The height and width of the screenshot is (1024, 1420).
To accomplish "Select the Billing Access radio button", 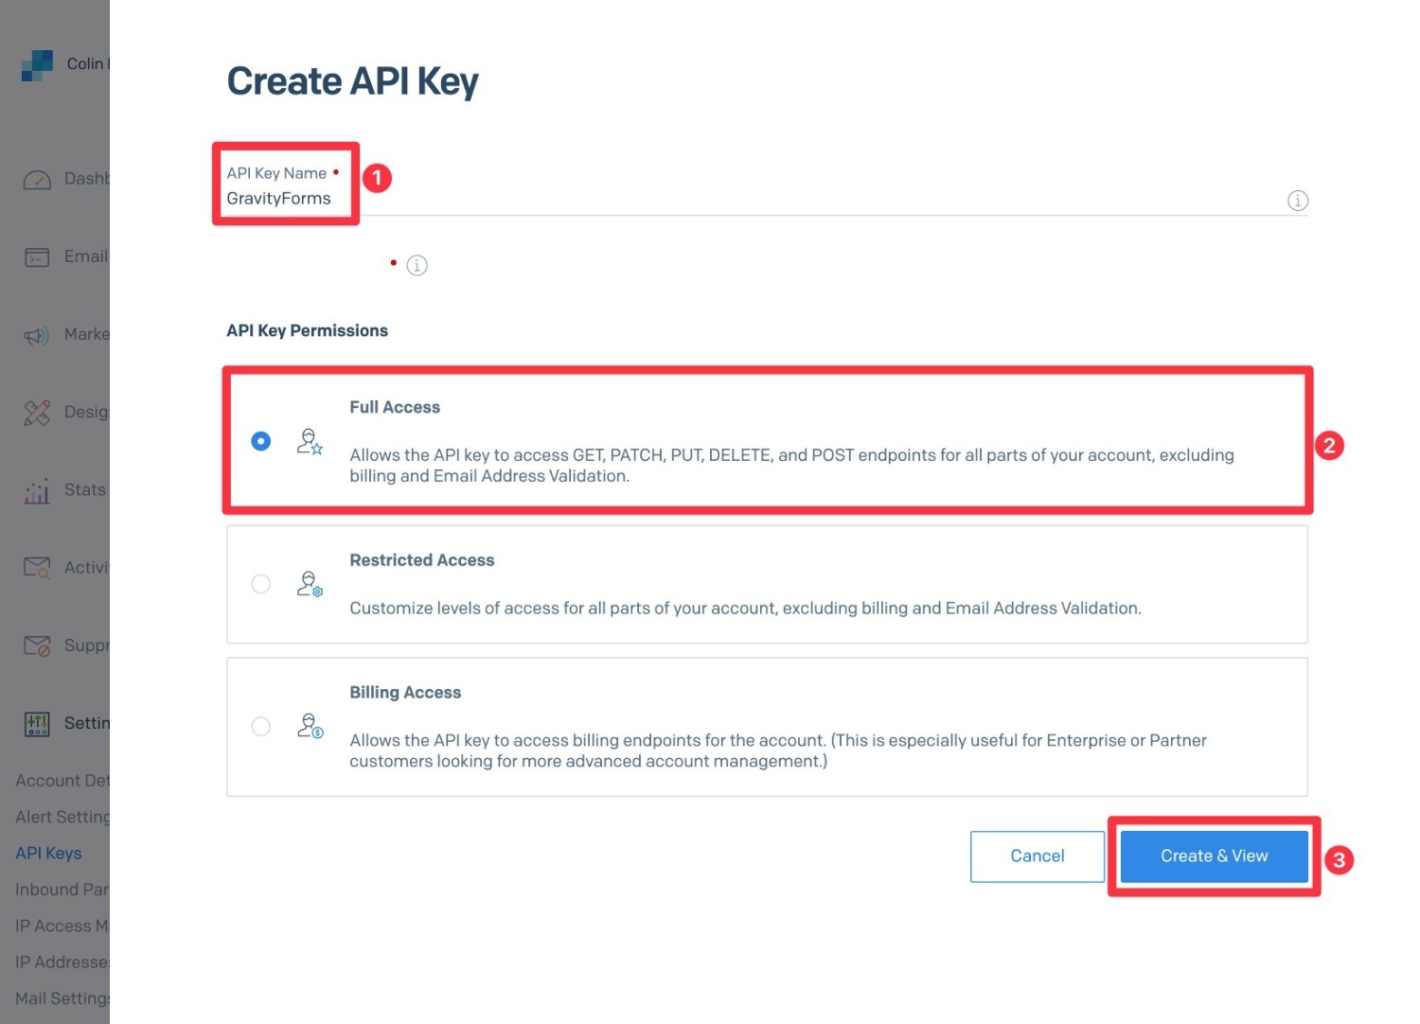I will pyautogui.click(x=261, y=726).
